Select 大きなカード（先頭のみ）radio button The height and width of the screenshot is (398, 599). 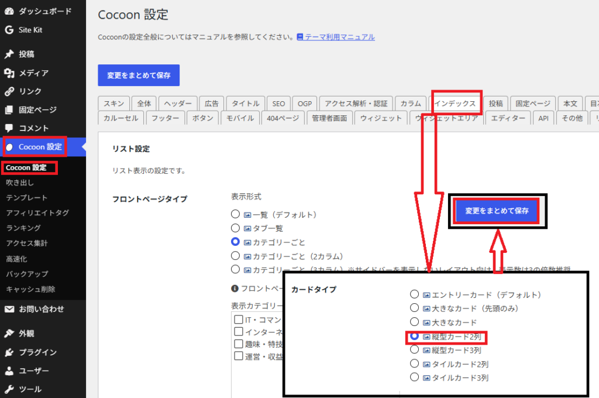(415, 307)
